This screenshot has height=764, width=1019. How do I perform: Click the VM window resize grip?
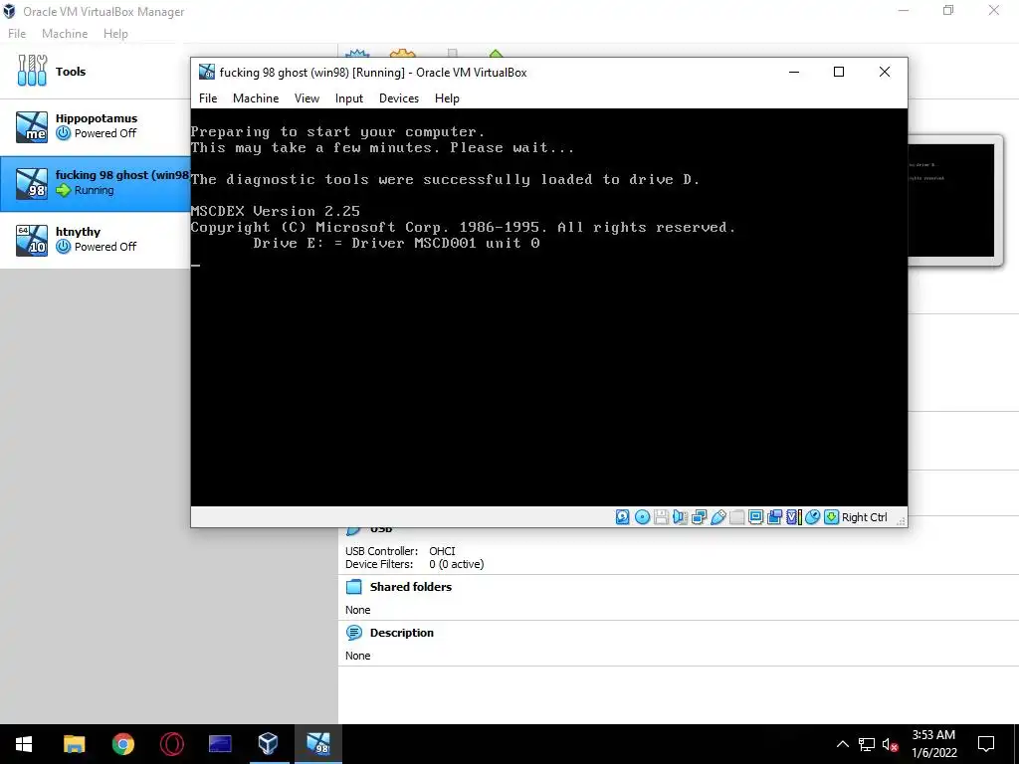[x=901, y=520]
